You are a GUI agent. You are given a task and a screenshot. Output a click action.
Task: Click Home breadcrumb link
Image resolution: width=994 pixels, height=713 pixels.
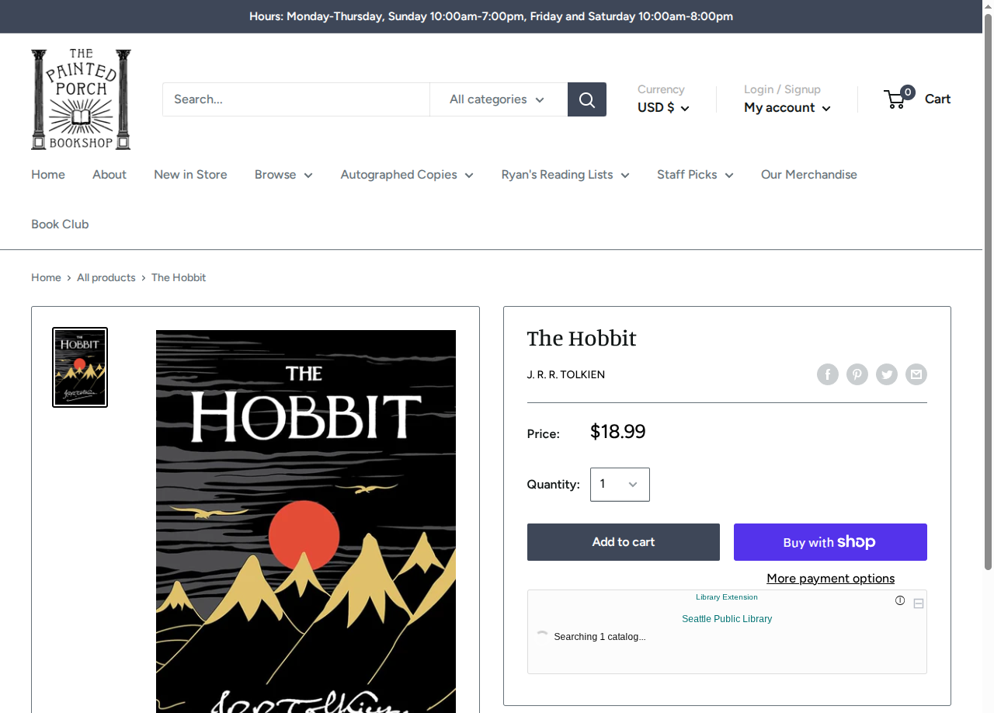coord(46,277)
